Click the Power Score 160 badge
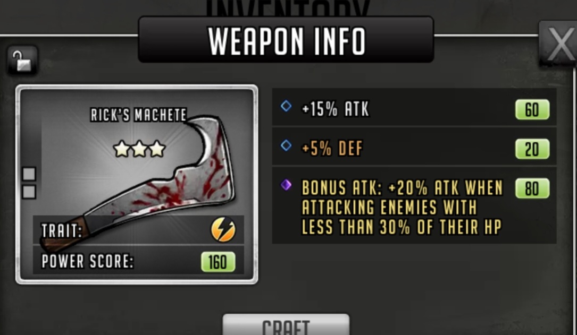The height and width of the screenshot is (335, 577). [x=218, y=262]
